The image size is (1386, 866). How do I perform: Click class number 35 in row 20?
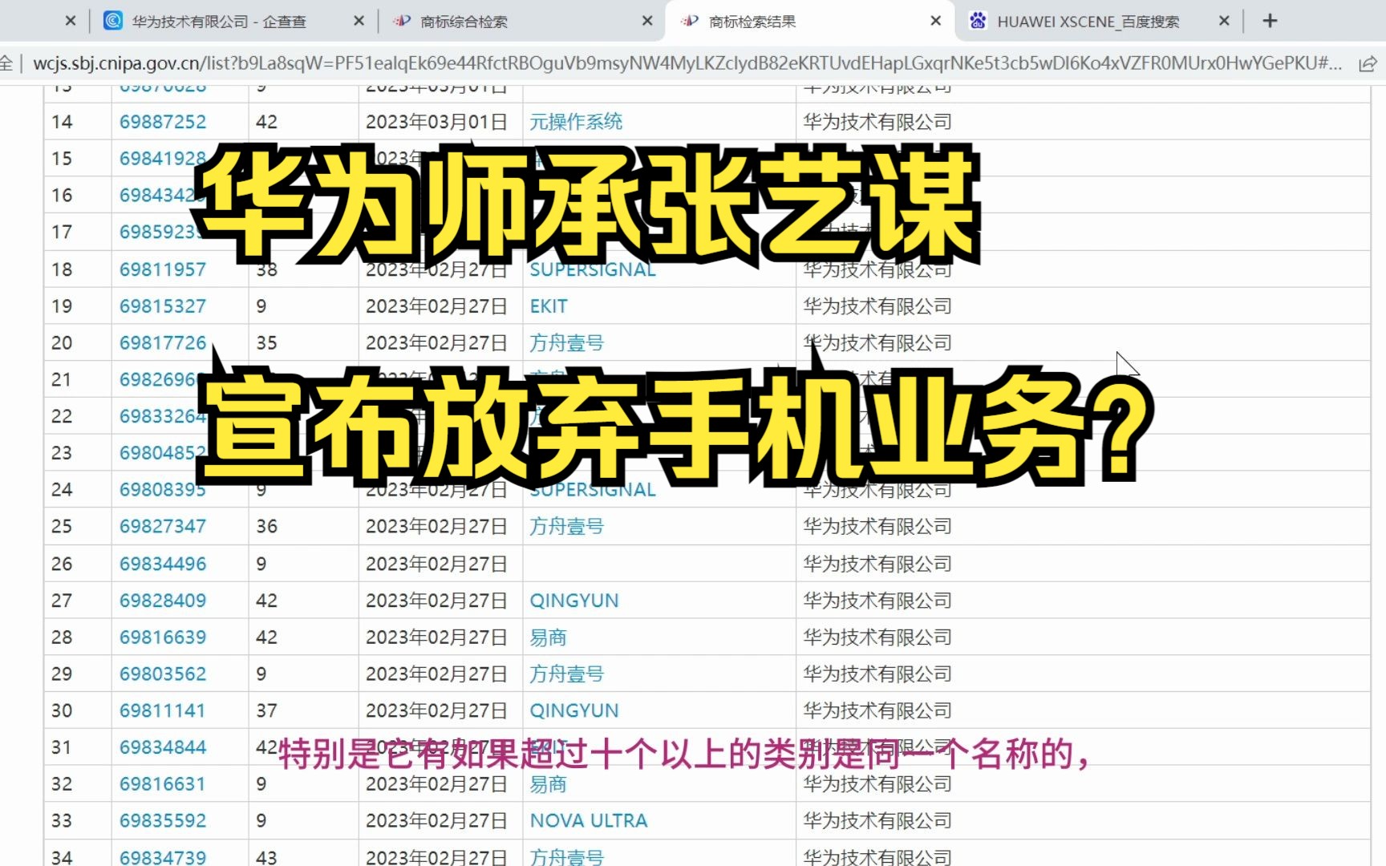click(266, 343)
